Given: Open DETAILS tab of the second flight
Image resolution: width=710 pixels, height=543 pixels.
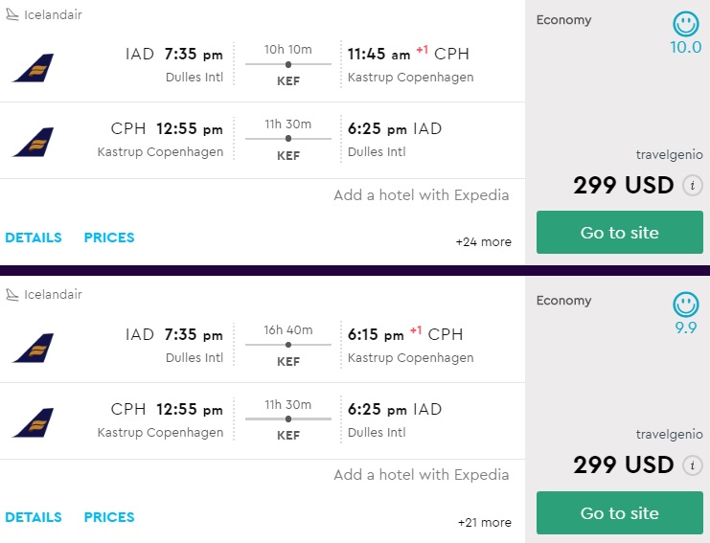Looking at the screenshot, I should pyautogui.click(x=34, y=517).
